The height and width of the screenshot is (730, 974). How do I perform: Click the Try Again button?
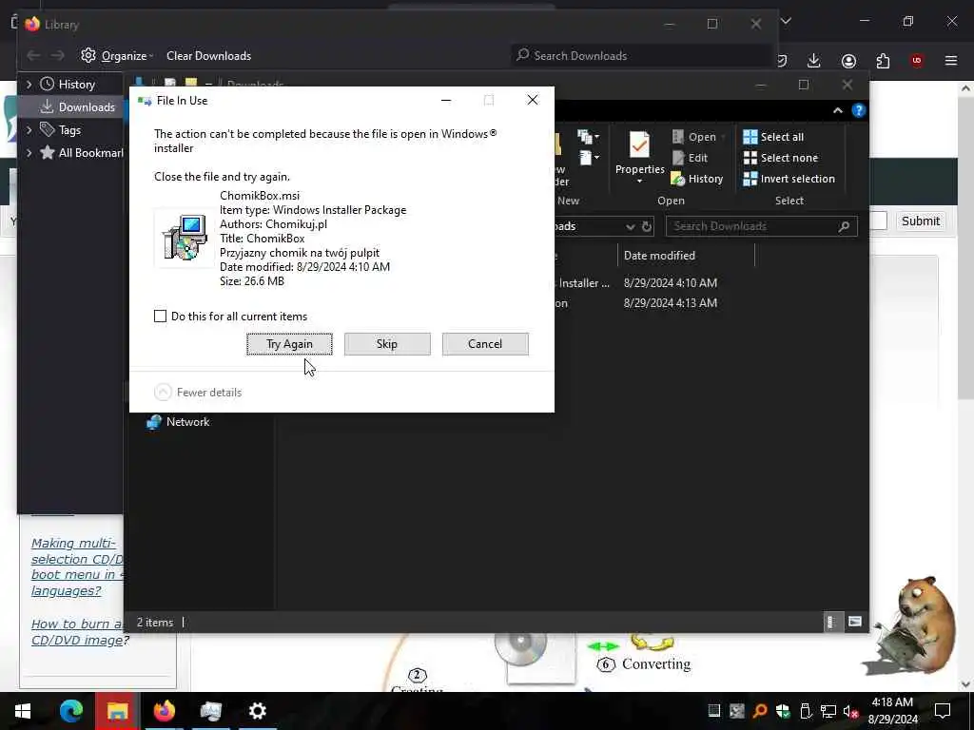289,344
